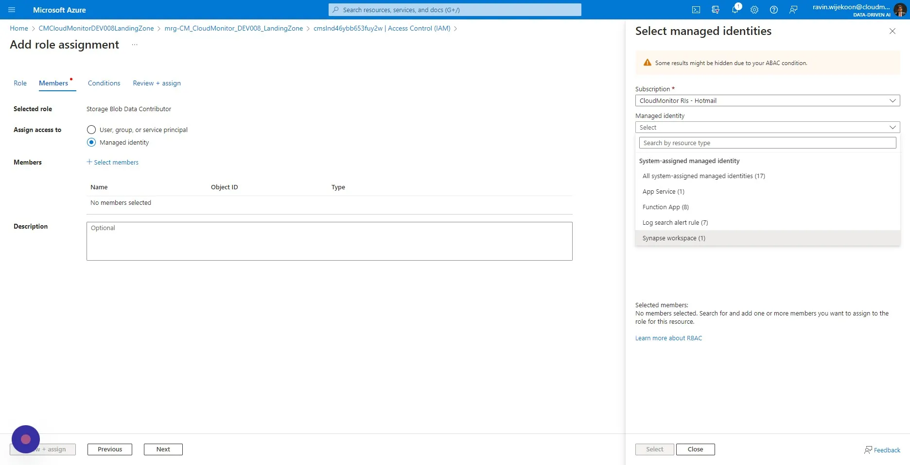Image resolution: width=910 pixels, height=465 pixels.
Task: Go to Home breadcrumb
Action: click(19, 28)
